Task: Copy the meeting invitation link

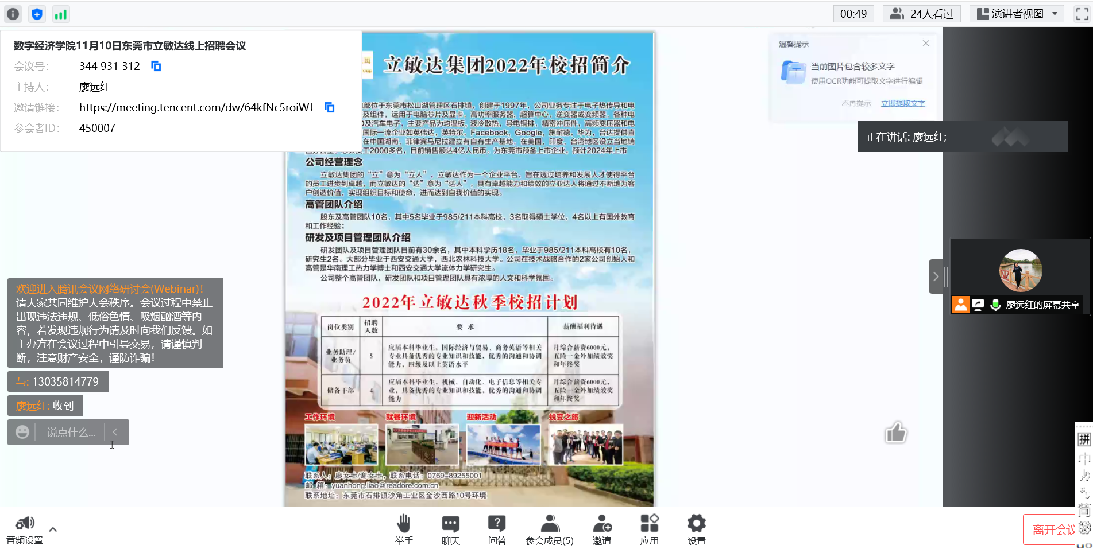Action: tap(330, 107)
